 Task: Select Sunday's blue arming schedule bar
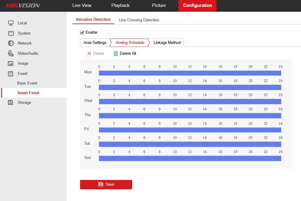point(190,158)
